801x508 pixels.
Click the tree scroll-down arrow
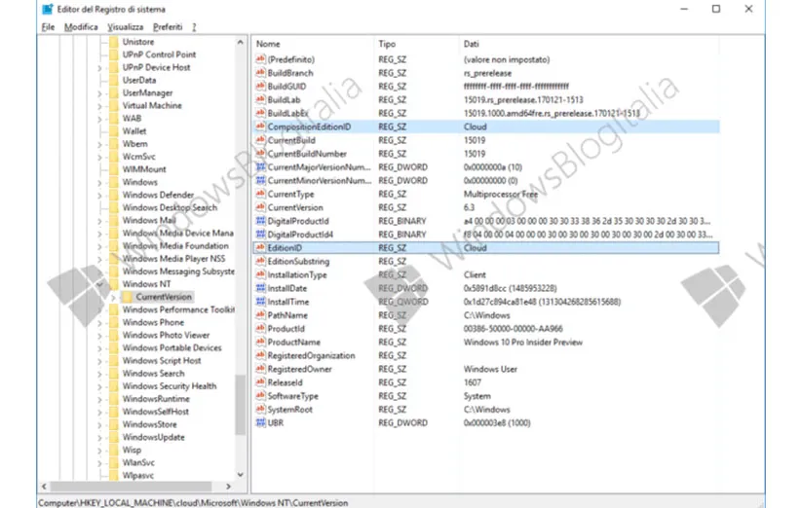(241, 474)
